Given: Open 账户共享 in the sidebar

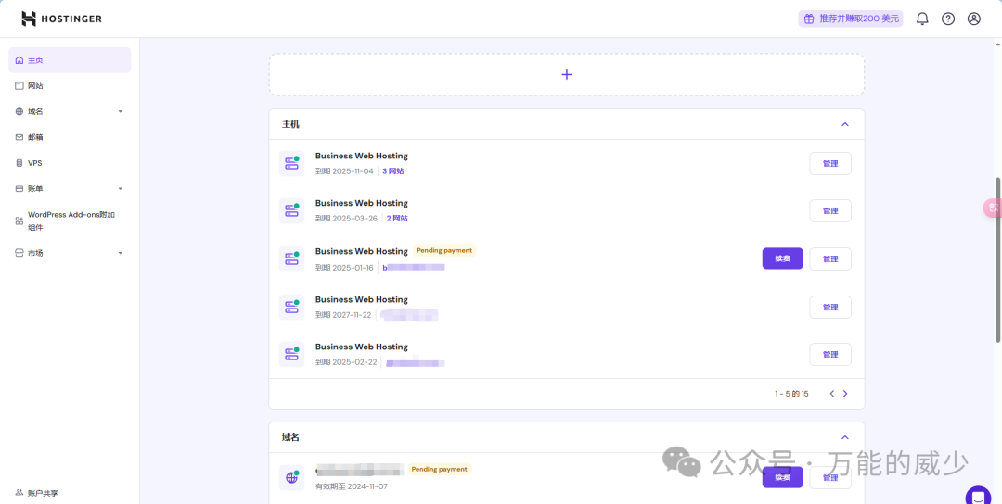Looking at the screenshot, I should tap(70, 493).
